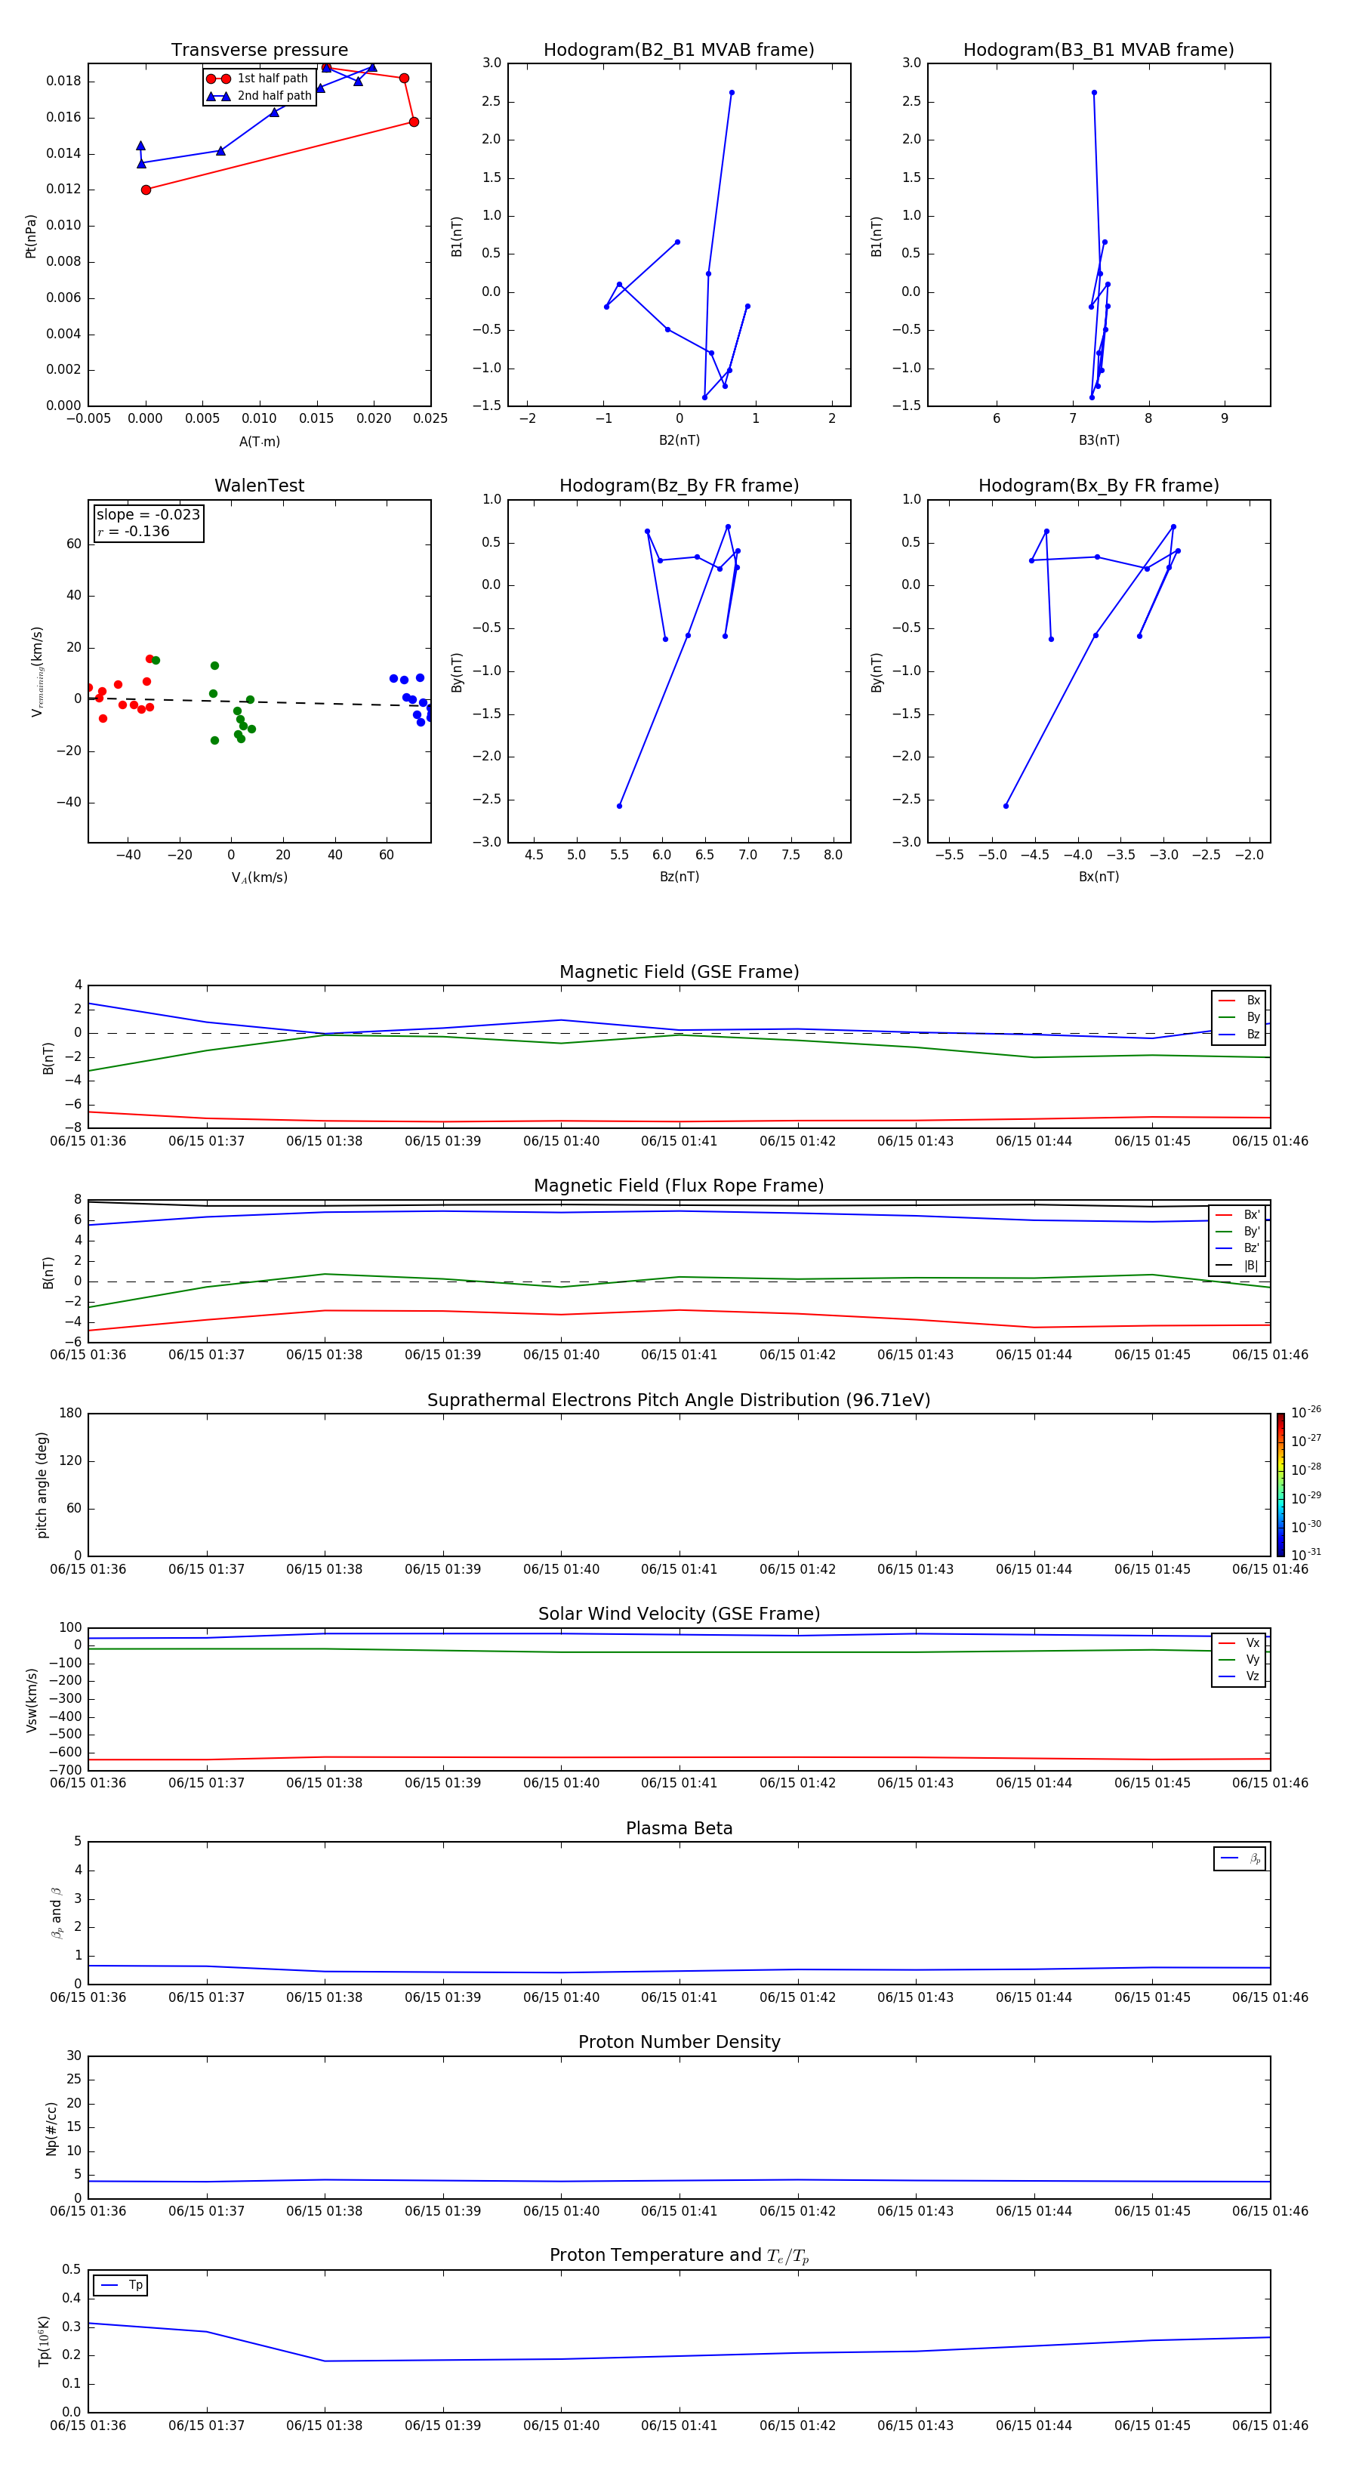Click the Tp legend in Proton Temperature plot

click(x=120, y=2285)
